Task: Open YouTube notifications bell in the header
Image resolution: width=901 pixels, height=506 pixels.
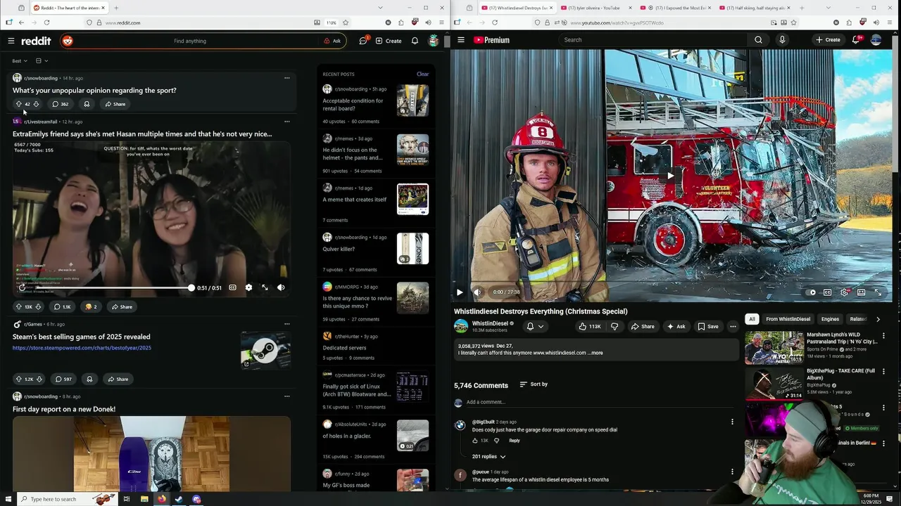Action: coord(856,40)
